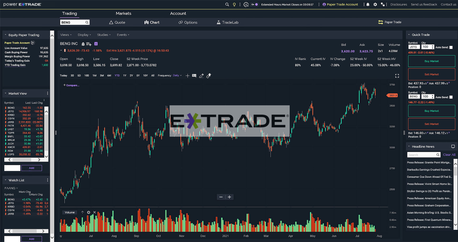Open the Views dropdown
The image size is (458, 242).
pos(66,35)
